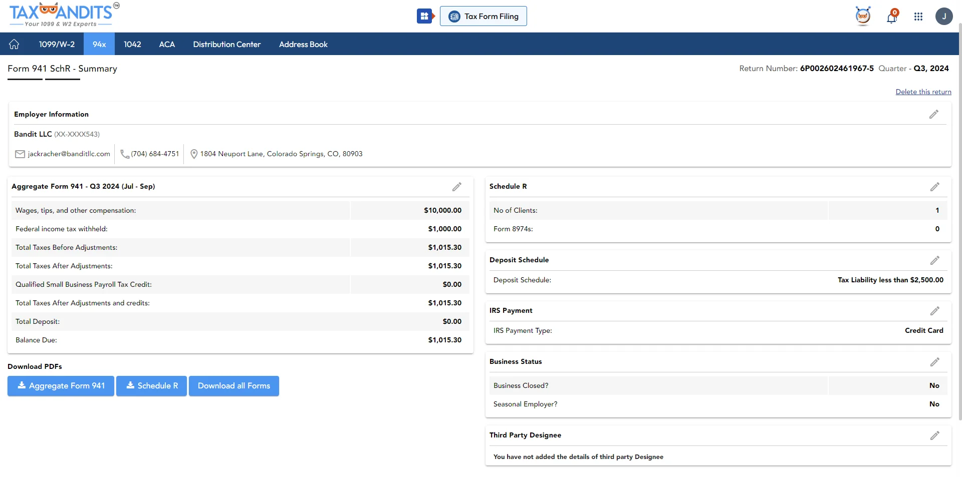Open the notifications bell
The height and width of the screenshot is (477, 962).
892,17
